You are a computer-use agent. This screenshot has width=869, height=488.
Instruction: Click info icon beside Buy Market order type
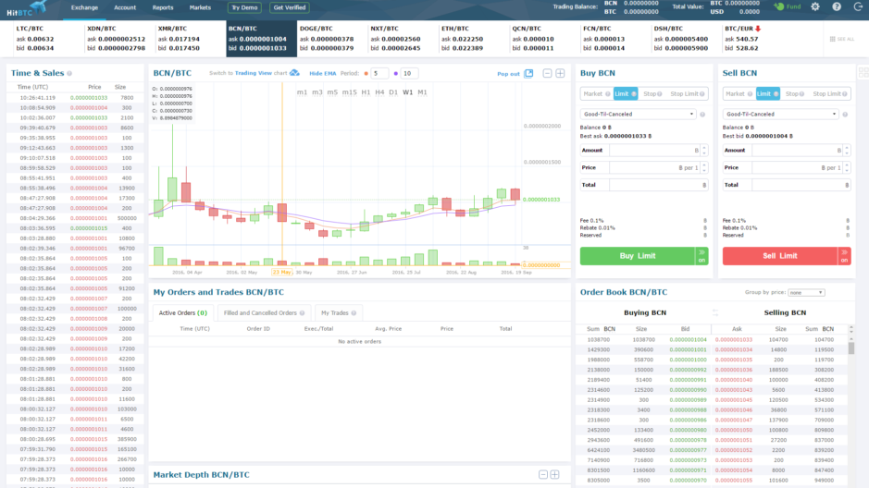pyautogui.click(x=607, y=94)
